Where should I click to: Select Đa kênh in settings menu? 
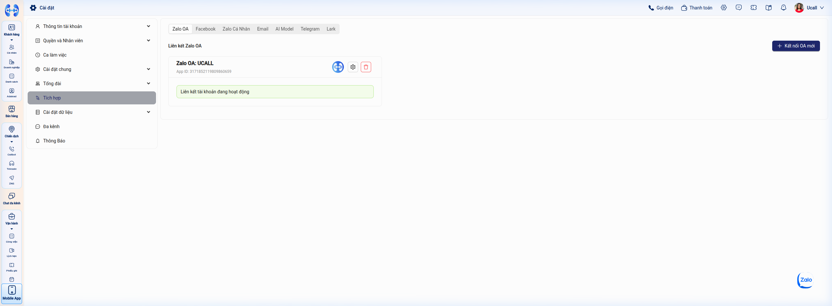point(92,126)
